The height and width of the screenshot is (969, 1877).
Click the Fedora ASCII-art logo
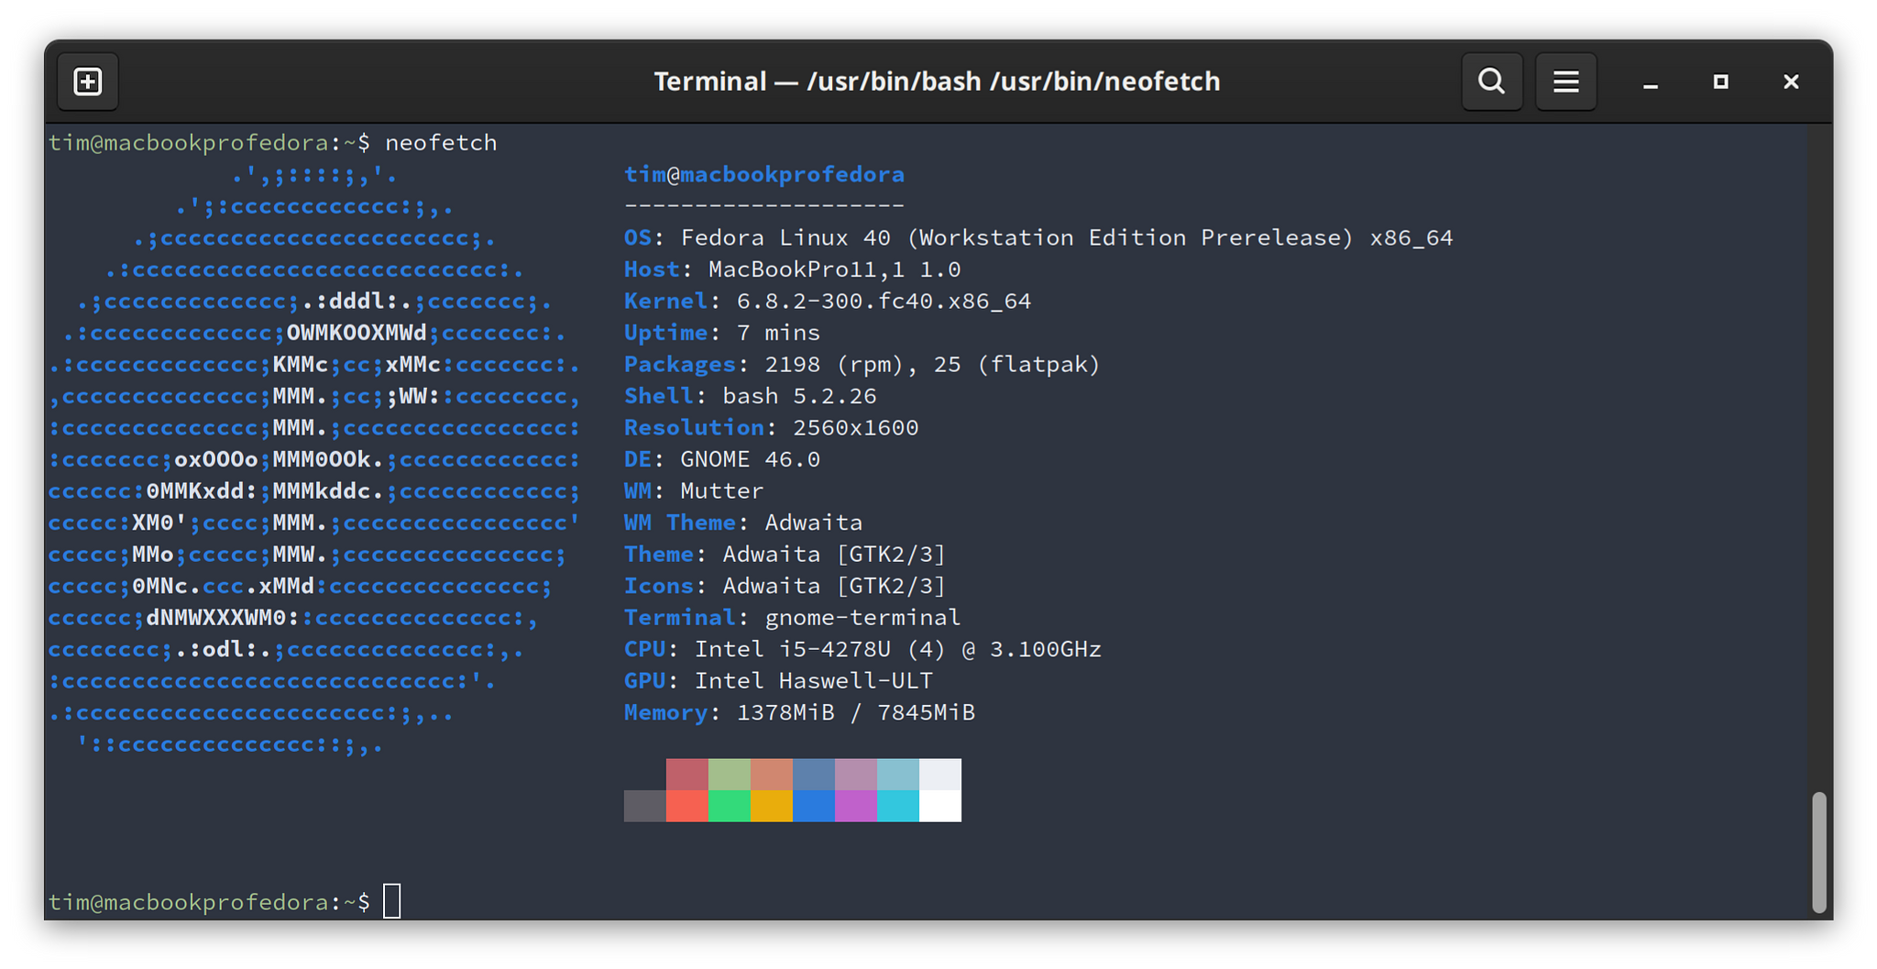point(314,459)
